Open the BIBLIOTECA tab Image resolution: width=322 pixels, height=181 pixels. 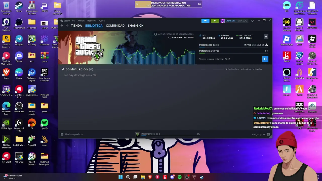[x=94, y=26]
